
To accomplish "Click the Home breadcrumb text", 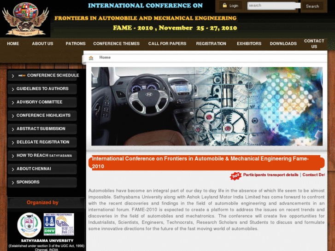I will [x=105, y=57].
